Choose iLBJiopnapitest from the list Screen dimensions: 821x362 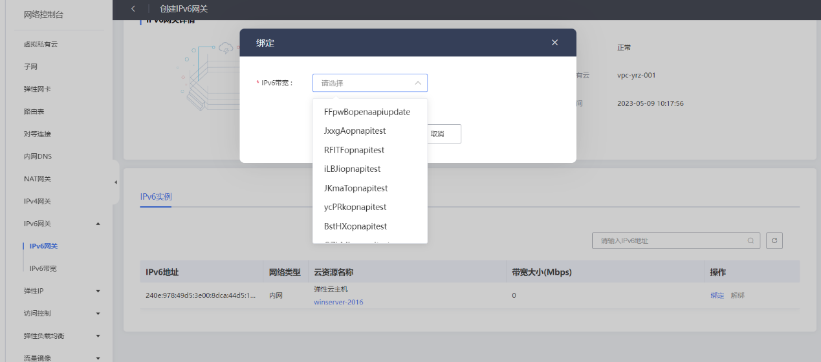coord(369,169)
